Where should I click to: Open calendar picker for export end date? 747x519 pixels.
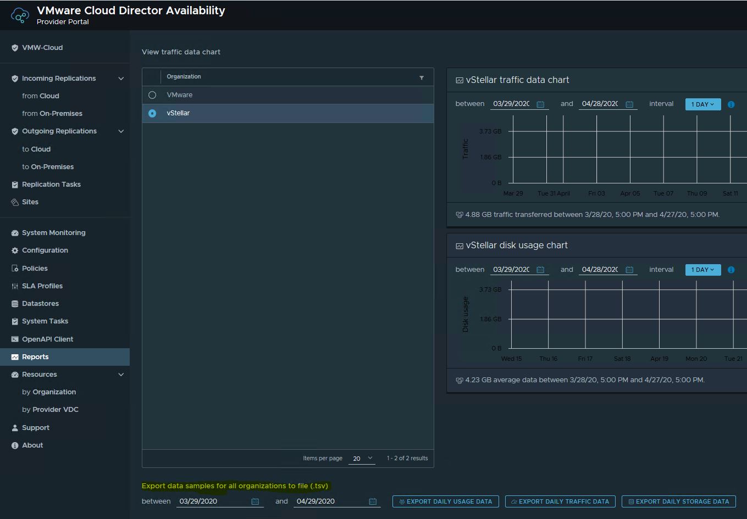[373, 501]
